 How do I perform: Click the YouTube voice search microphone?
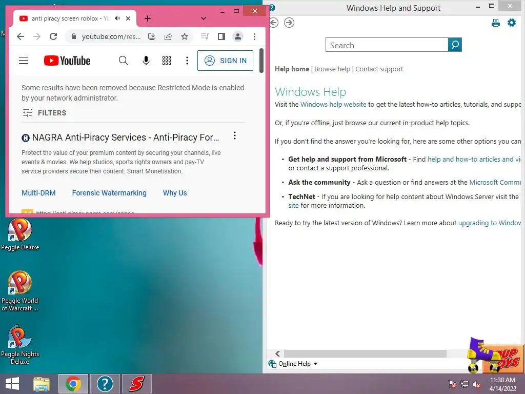(x=146, y=61)
